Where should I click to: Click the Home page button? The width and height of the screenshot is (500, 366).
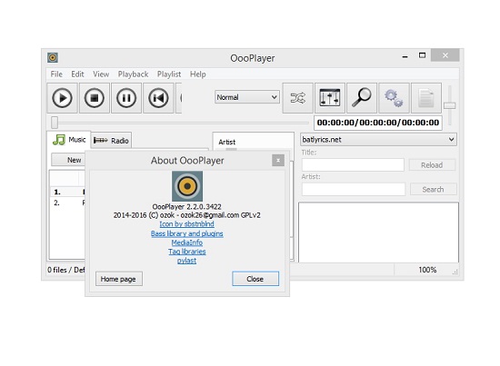point(118,279)
